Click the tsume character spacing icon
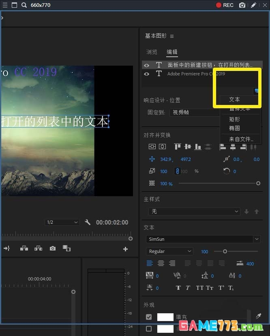 tap(149, 288)
